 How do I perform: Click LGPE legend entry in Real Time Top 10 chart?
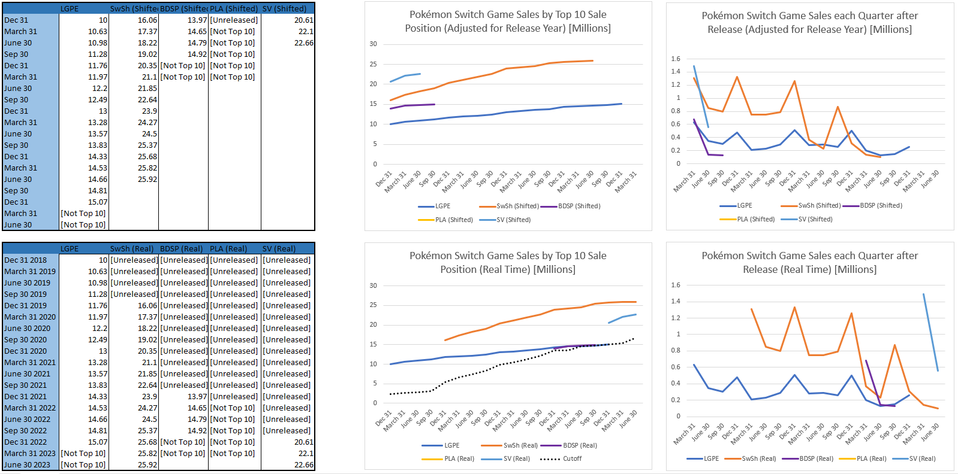point(441,445)
